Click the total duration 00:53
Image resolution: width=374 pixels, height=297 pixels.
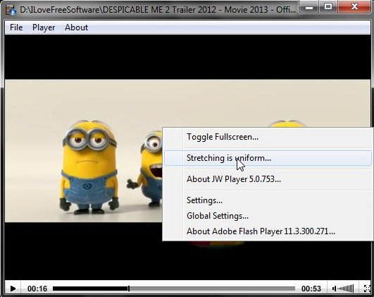pyautogui.click(x=311, y=289)
